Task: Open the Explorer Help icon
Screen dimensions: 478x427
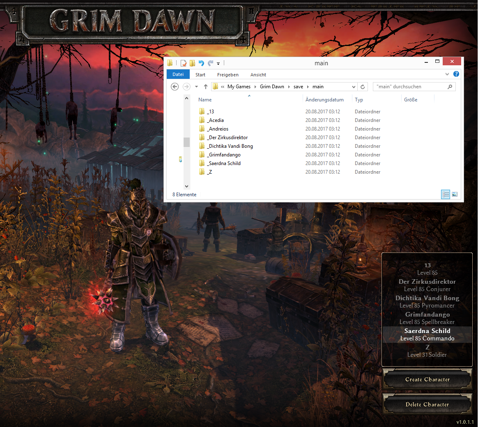Action: pos(456,74)
